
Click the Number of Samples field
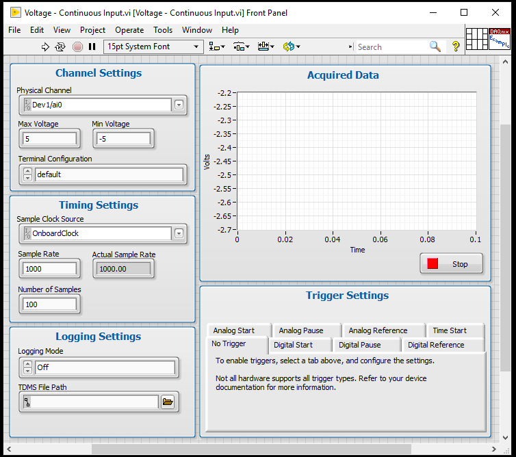pyautogui.click(x=49, y=304)
